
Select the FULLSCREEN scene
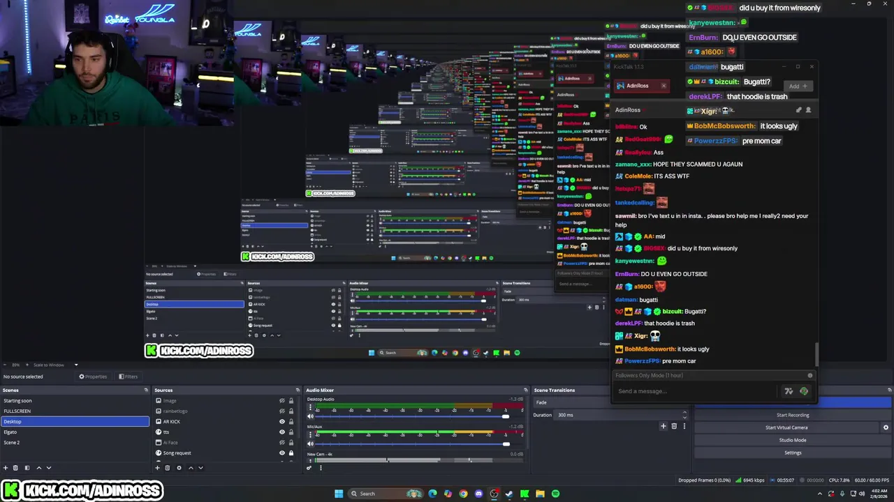(75, 411)
